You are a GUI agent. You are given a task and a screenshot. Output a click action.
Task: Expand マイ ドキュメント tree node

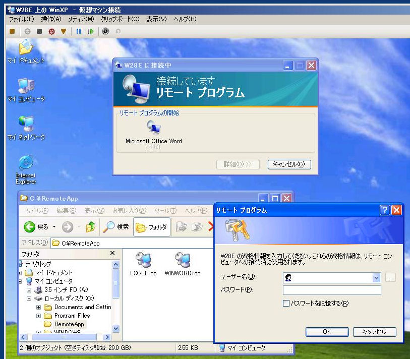click(x=20, y=273)
